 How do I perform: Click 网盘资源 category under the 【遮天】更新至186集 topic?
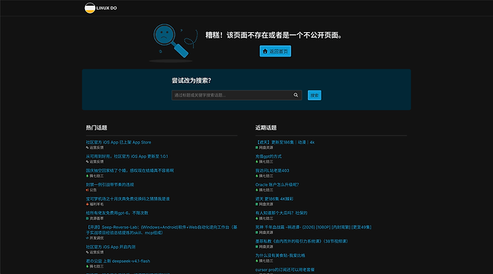pos(264,148)
